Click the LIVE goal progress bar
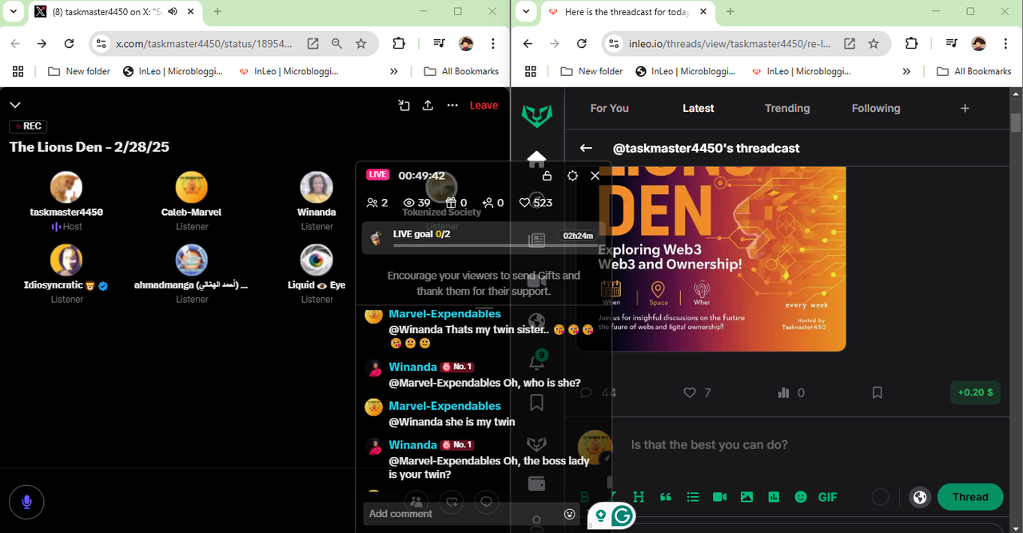1023x533 pixels. pyautogui.click(x=477, y=245)
